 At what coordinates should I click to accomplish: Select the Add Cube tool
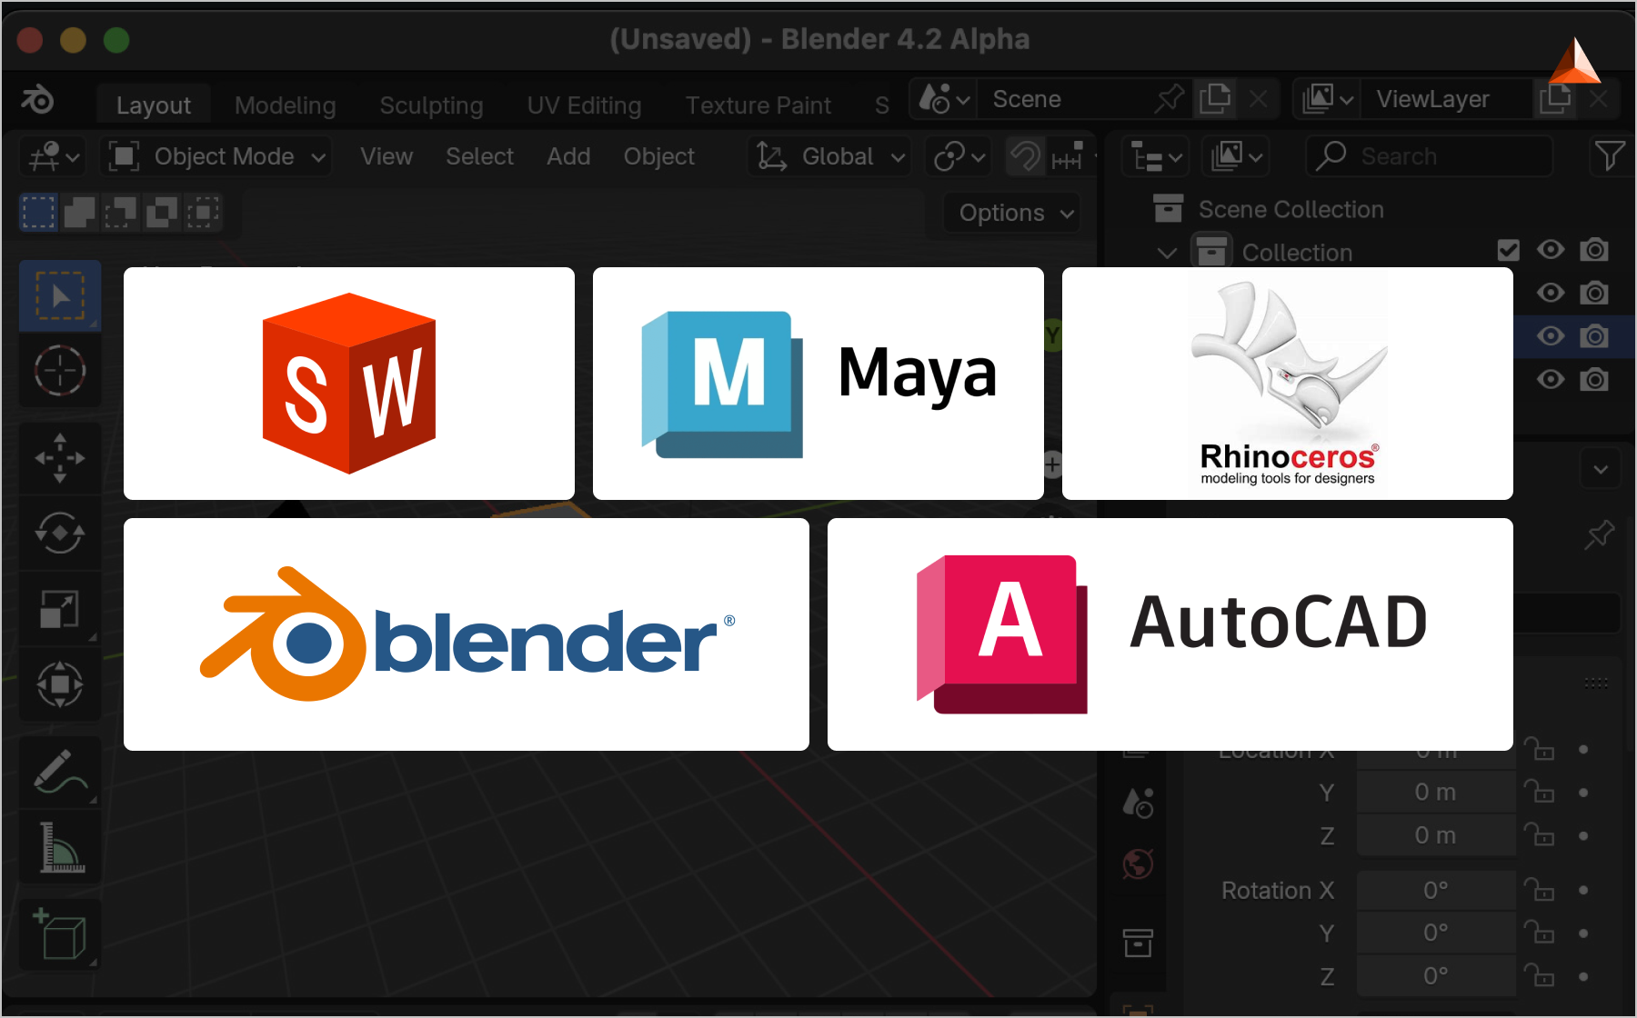click(x=59, y=934)
